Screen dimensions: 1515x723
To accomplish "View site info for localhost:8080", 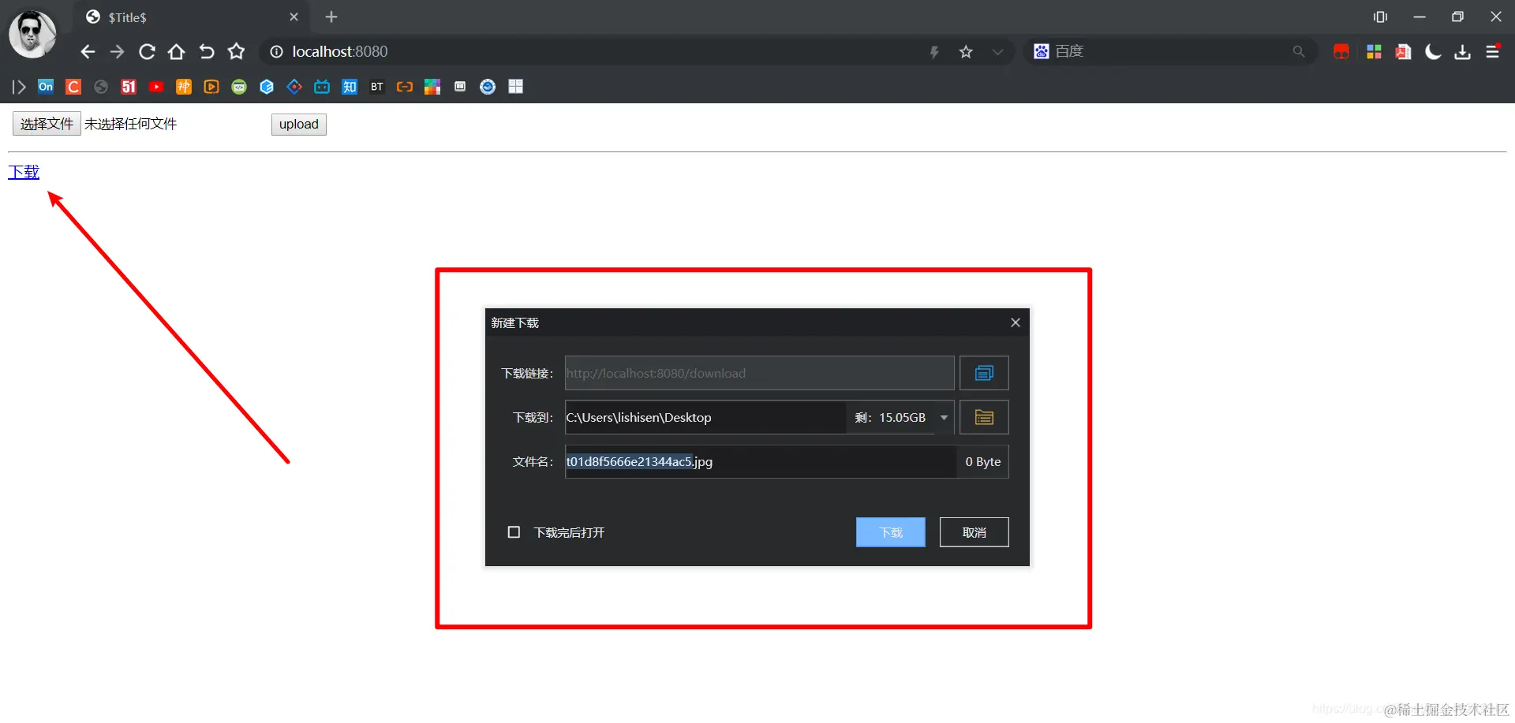I will 276,52.
